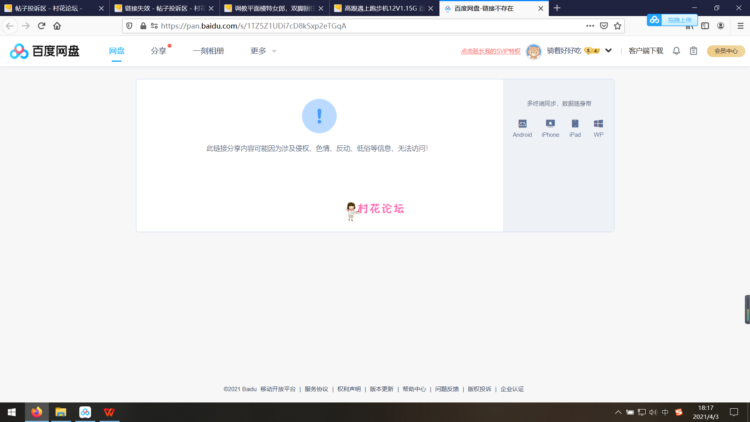Open the browser home page
The width and height of the screenshot is (750, 422).
click(x=57, y=26)
